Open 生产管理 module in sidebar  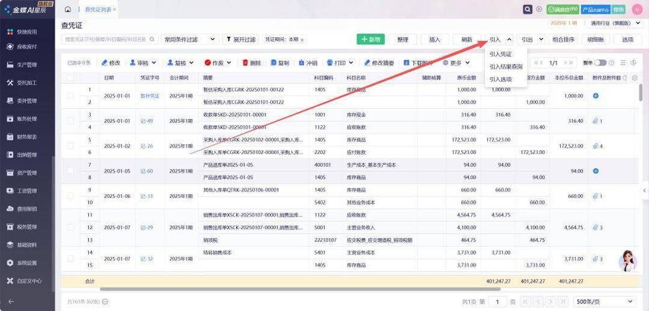(x=27, y=65)
